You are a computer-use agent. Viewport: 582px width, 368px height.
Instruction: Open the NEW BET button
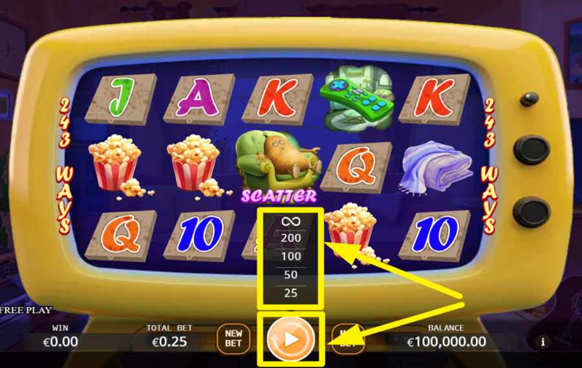(x=233, y=339)
